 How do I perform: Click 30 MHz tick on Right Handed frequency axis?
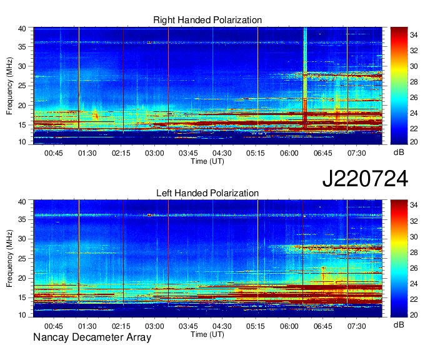coord(22,66)
